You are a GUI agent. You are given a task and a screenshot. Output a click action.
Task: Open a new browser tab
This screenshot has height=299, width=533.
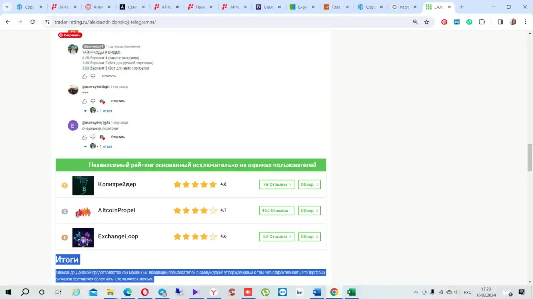462,7
